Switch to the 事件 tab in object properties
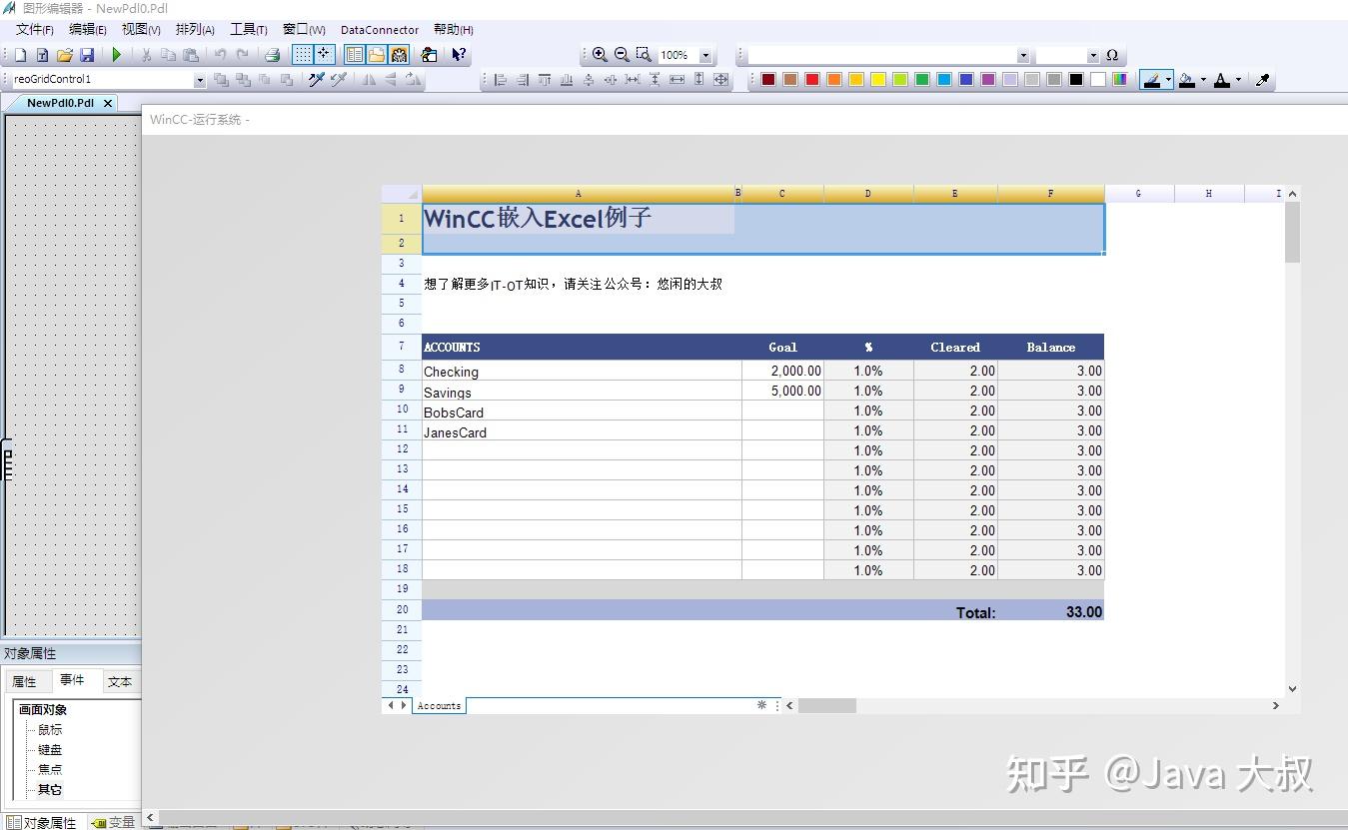 [73, 681]
